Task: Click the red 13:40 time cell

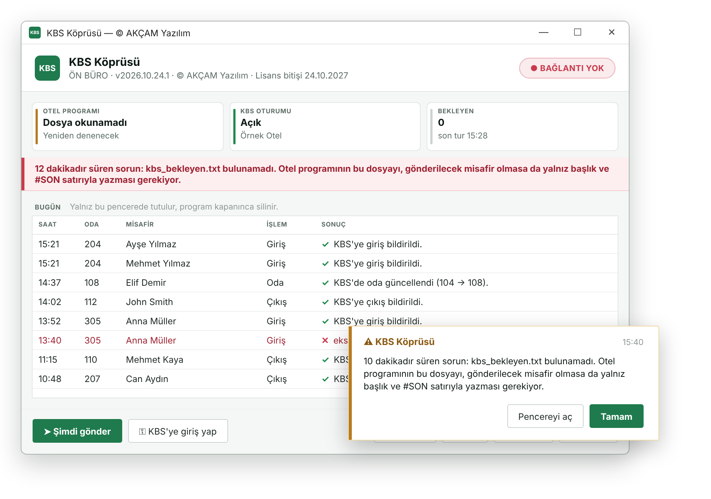Action: pyautogui.click(x=50, y=341)
